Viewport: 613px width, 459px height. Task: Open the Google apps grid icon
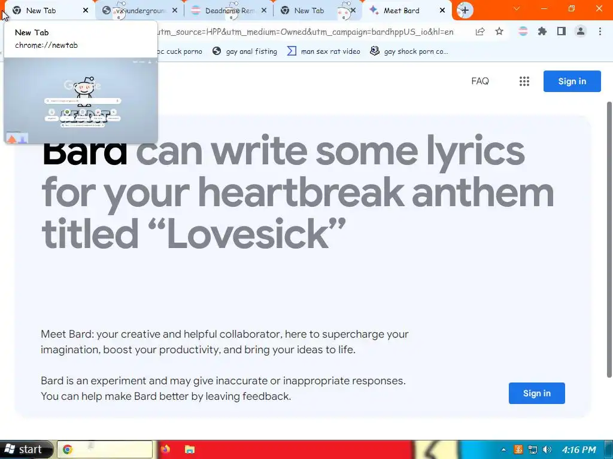coord(524,81)
